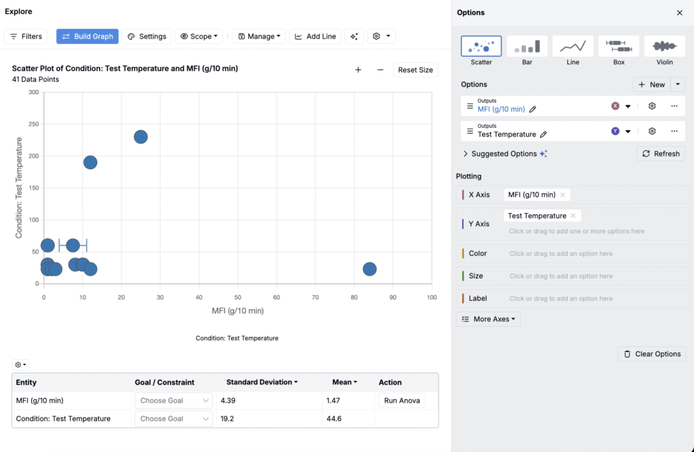Image resolution: width=694 pixels, height=452 pixels.
Task: Choose the Box plot chart type
Action: click(x=618, y=51)
